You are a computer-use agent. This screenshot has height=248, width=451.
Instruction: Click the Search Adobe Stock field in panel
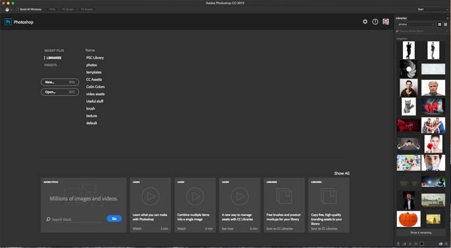pos(420,31)
